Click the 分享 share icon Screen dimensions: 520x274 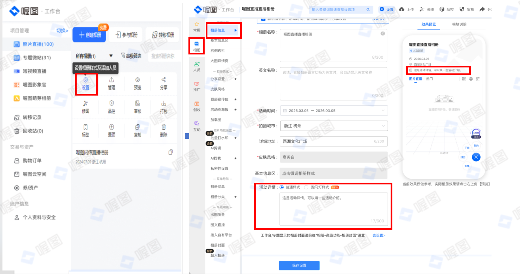[x=163, y=80]
